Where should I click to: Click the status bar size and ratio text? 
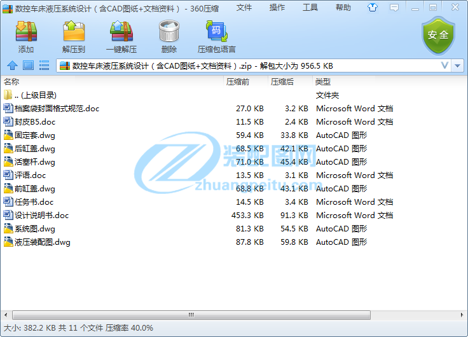tap(78, 327)
